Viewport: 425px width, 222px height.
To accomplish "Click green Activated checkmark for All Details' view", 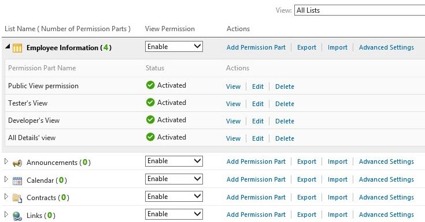I will tap(150, 137).
